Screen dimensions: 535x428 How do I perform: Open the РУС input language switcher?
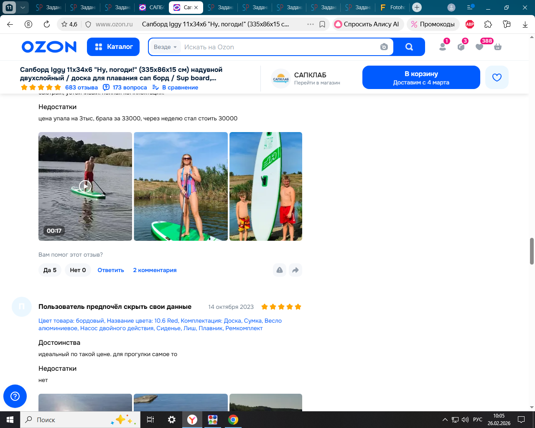point(478,420)
